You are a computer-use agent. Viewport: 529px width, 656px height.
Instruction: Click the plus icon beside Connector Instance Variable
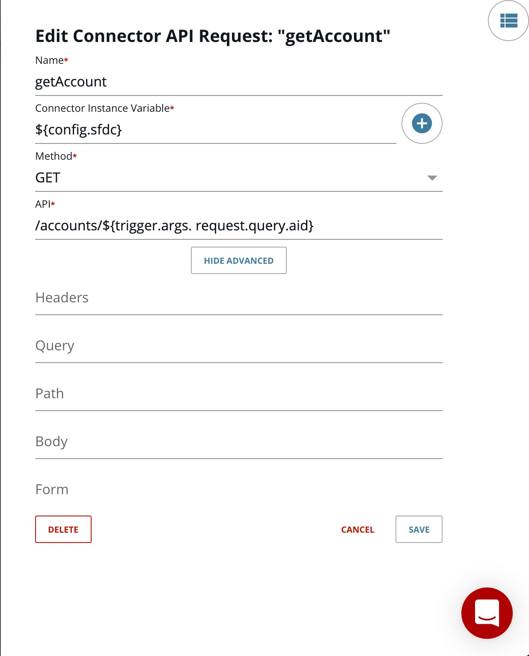point(422,123)
